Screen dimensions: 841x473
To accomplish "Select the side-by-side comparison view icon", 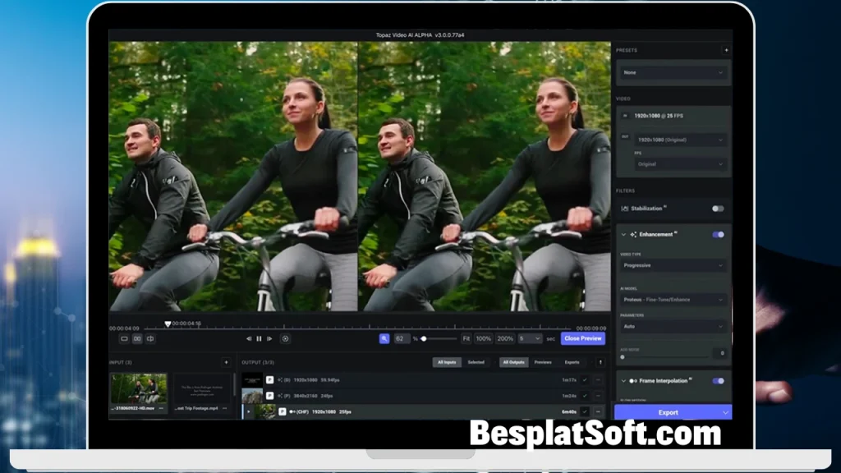I will pos(139,338).
